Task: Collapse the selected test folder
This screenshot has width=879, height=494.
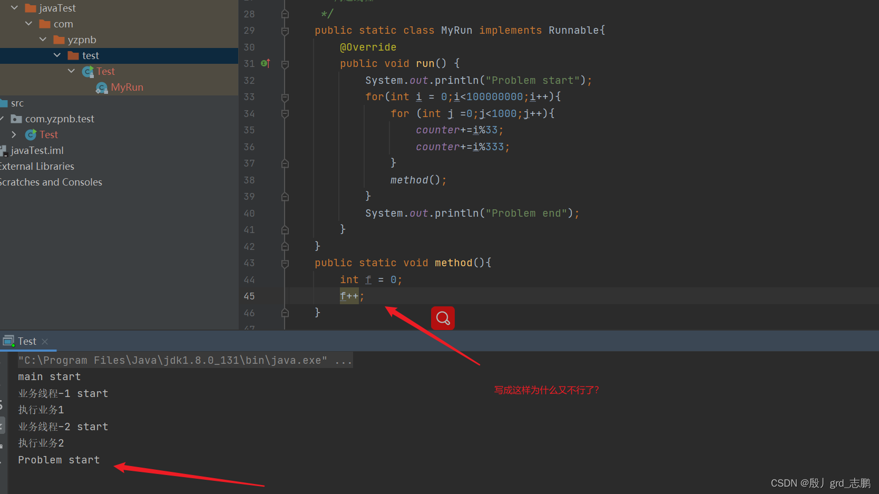Action: pos(57,55)
